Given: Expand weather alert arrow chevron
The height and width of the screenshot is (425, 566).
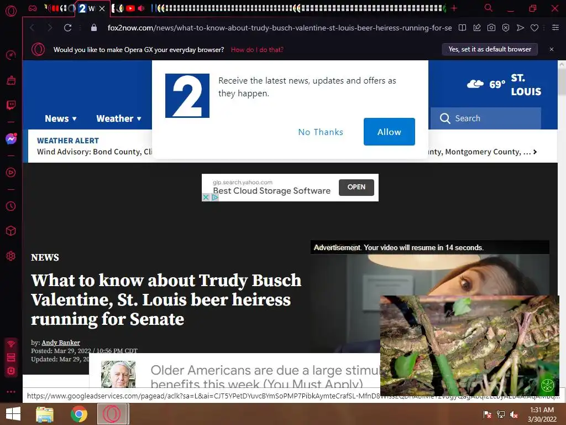Looking at the screenshot, I should click(535, 152).
